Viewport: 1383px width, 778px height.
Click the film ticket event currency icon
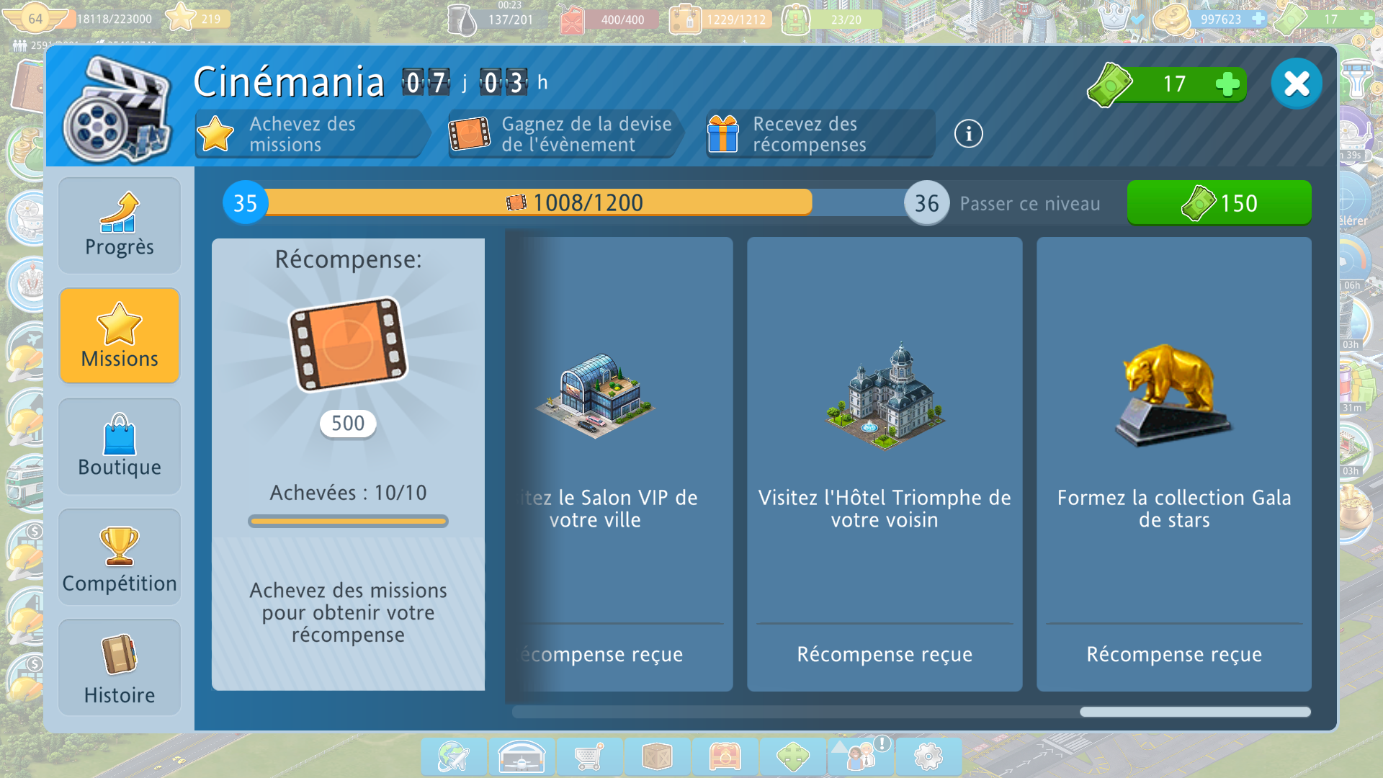coord(470,134)
